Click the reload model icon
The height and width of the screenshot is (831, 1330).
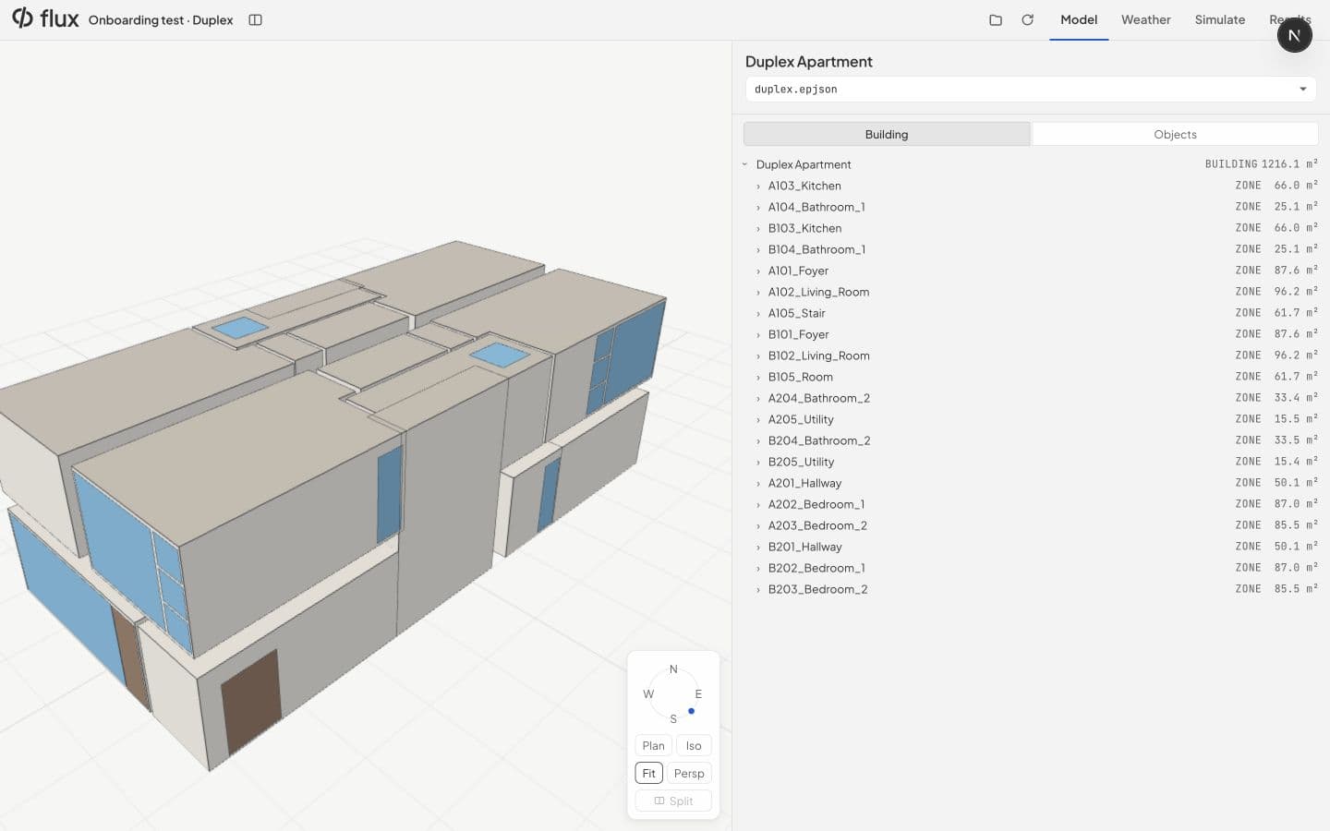point(1027,19)
